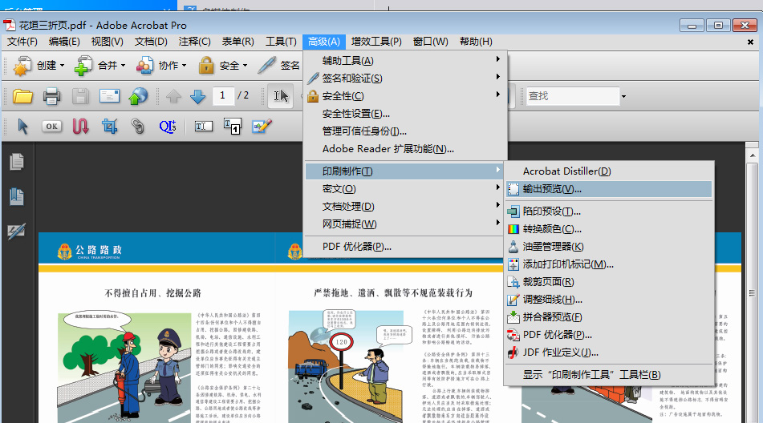Click the Collaborate people icon
763x423 pixels.
(144, 66)
